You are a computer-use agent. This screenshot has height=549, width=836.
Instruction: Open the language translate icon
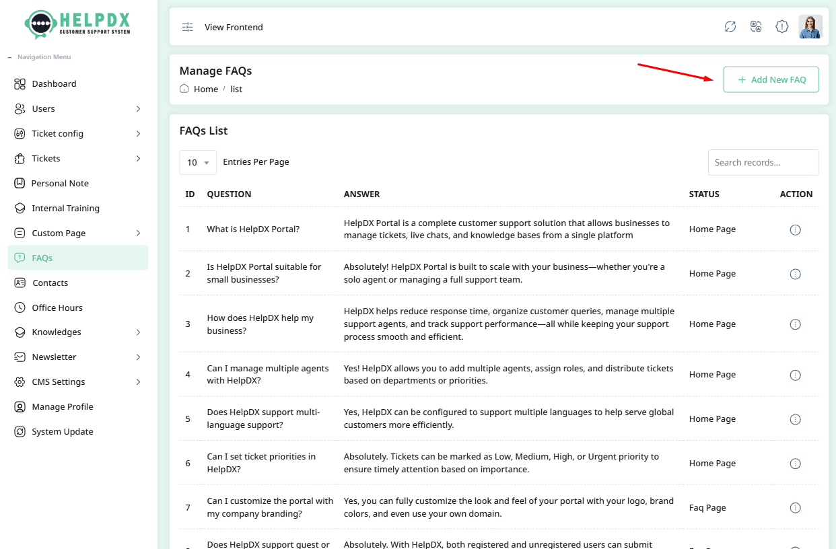(756, 27)
